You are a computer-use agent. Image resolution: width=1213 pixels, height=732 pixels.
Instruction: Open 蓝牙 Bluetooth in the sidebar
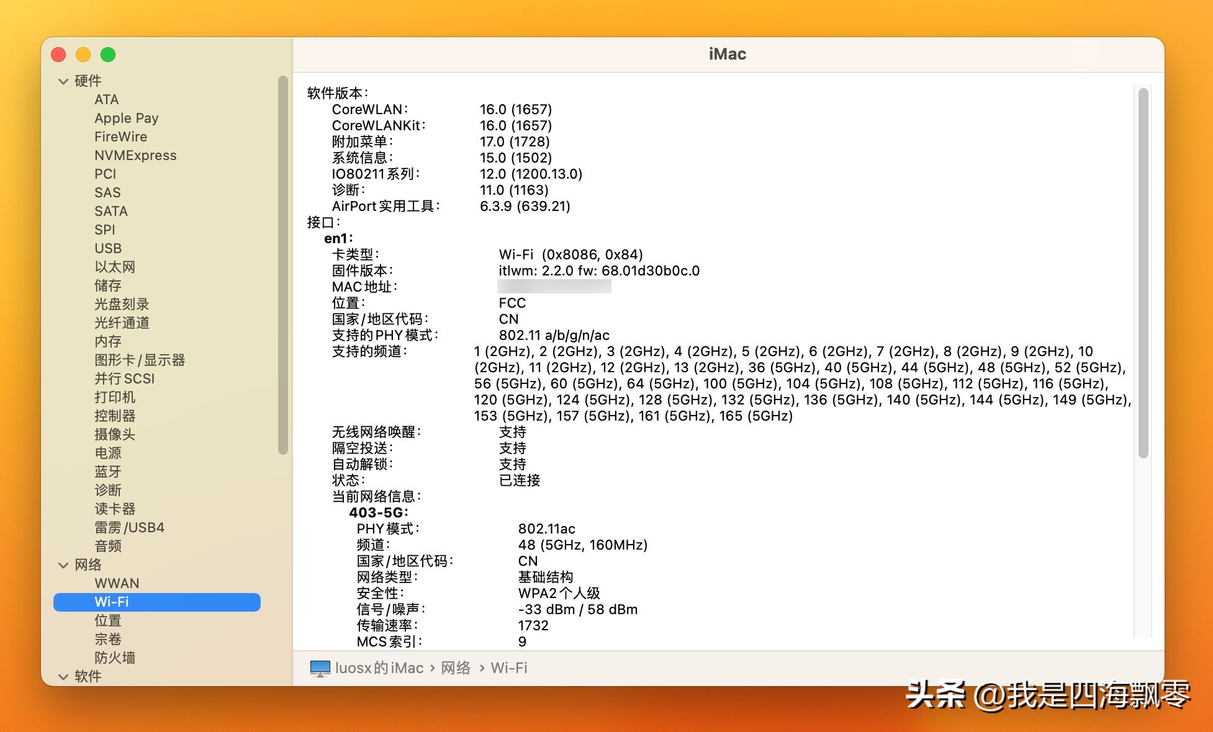coord(107,471)
